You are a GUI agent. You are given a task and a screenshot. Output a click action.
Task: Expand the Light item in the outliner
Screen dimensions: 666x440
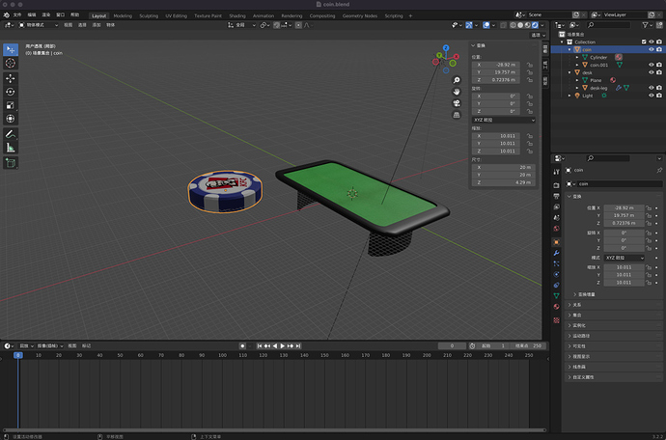[x=569, y=96]
